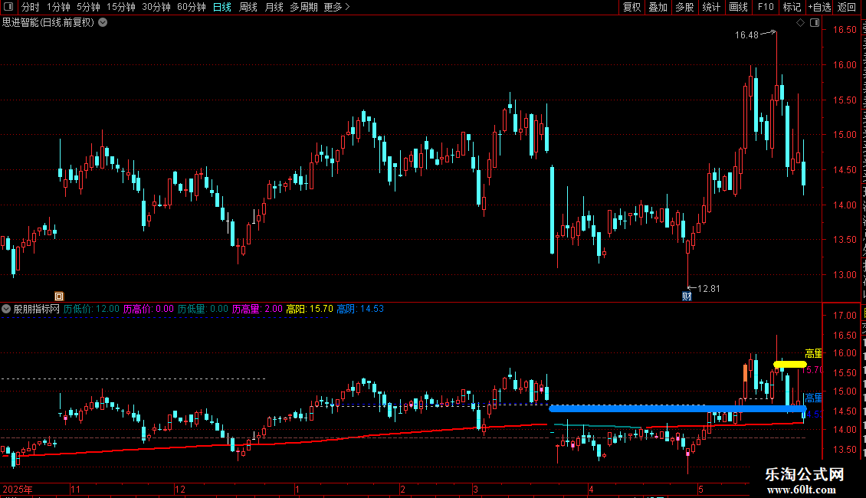Click the 12.81 low price label
Viewport: 866px width, 498px height.
point(709,289)
